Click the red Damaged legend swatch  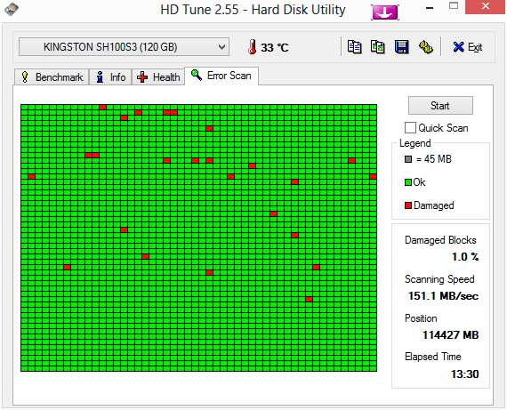tap(408, 205)
